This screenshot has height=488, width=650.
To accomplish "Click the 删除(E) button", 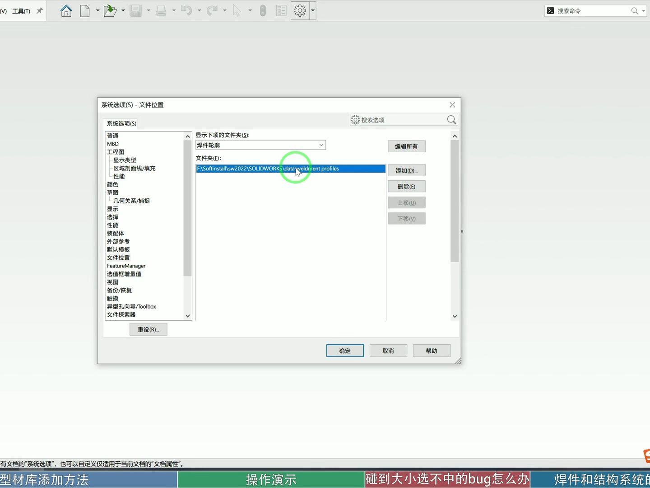I will point(406,187).
